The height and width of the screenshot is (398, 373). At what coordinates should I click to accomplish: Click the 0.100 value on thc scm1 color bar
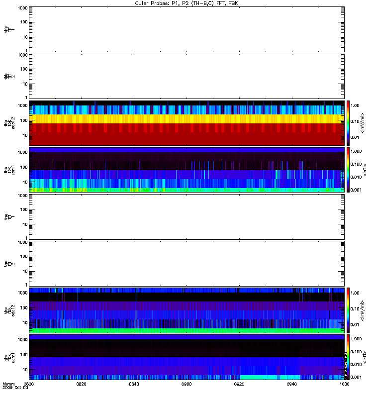point(356,352)
